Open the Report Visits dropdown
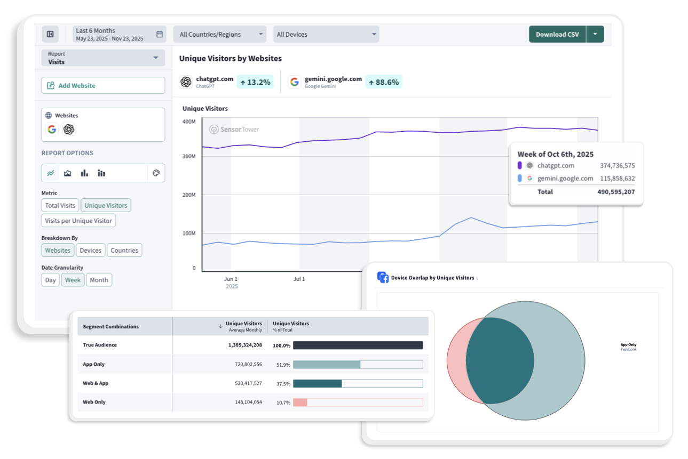 102,58
